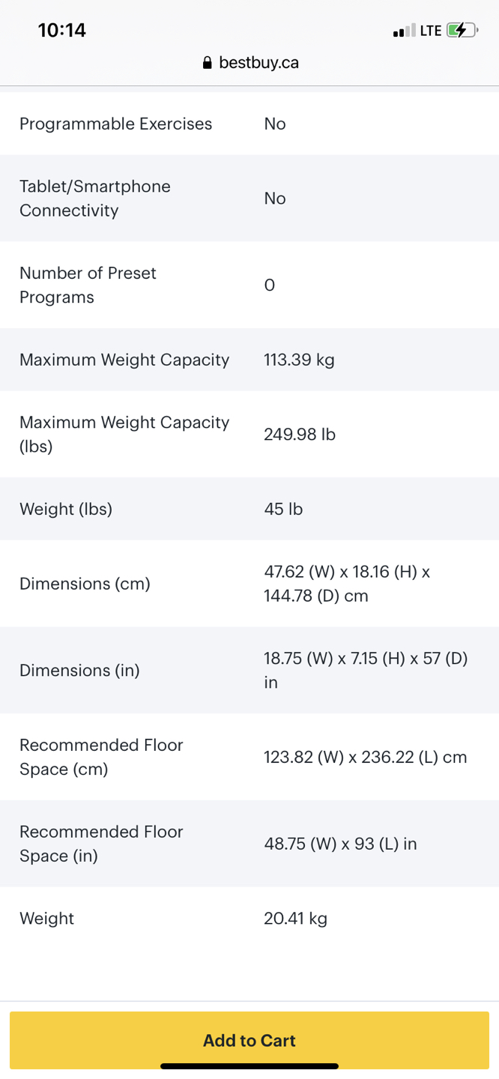The height and width of the screenshot is (1079, 499).
Task: Click the Tablet/Smartphone Connectivity label
Action: pyautogui.click(x=95, y=199)
